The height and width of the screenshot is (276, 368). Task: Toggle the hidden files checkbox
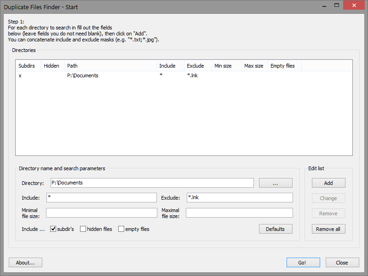83,229
